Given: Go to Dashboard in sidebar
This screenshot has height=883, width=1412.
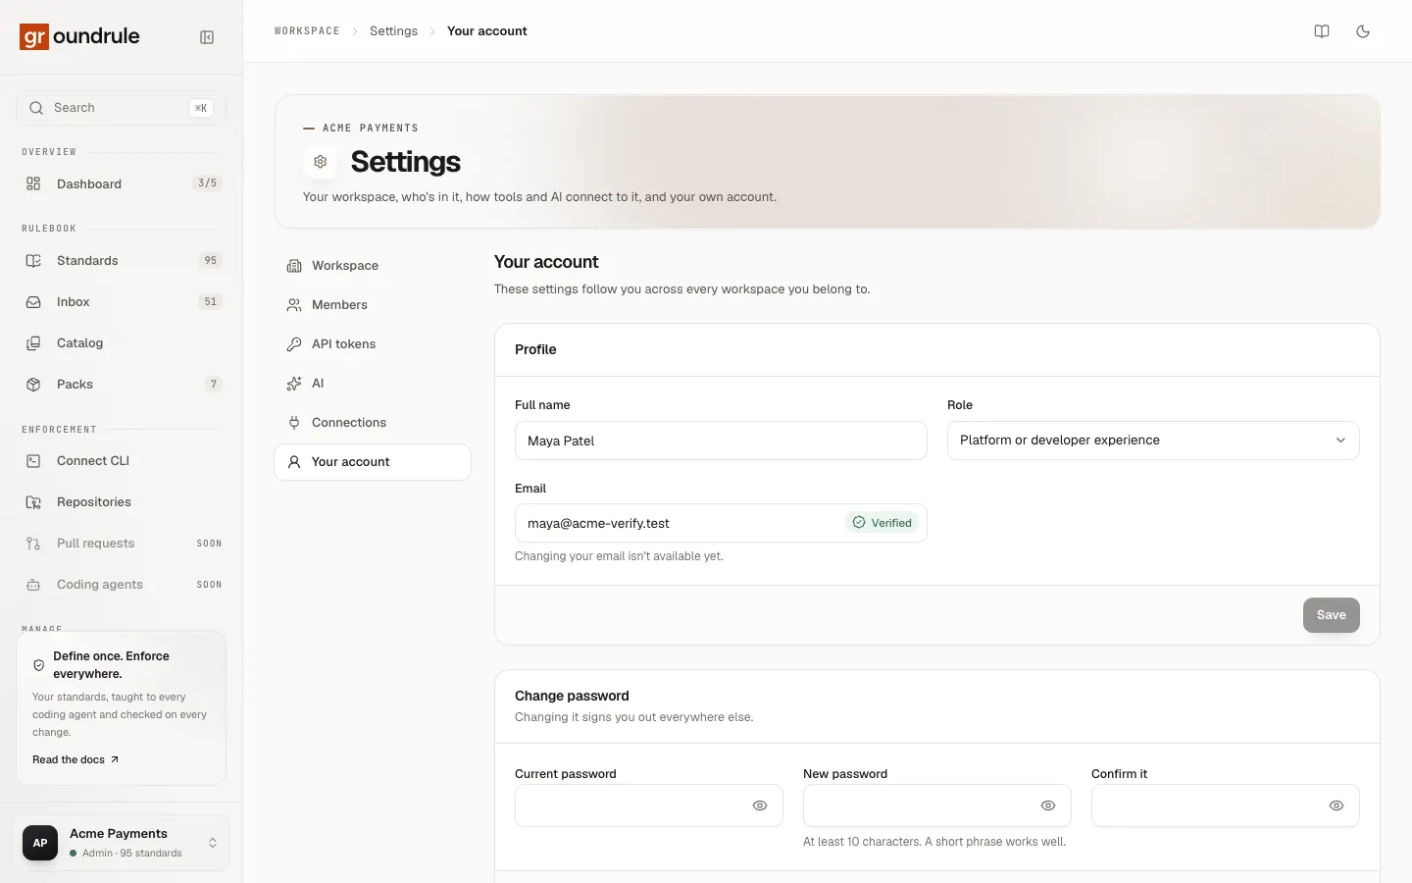Looking at the screenshot, I should click(x=122, y=183).
